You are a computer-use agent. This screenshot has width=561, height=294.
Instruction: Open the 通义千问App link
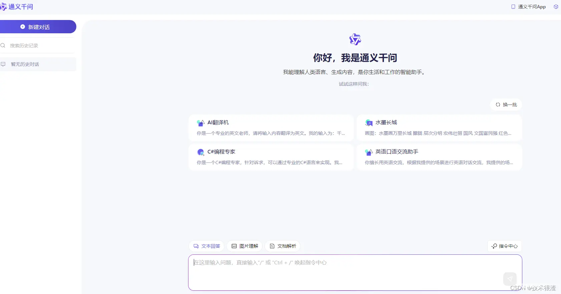pyautogui.click(x=529, y=7)
